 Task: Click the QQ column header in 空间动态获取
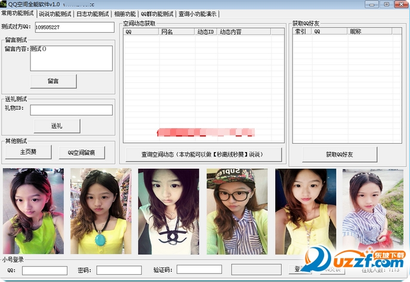click(x=141, y=32)
